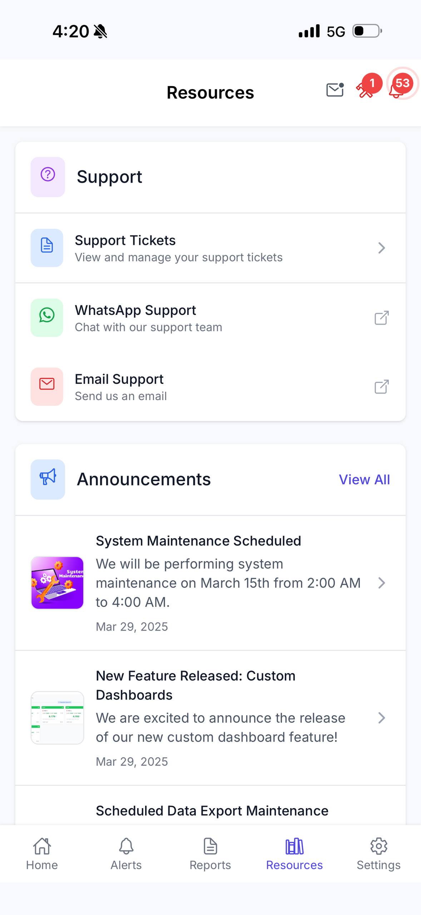Expand System Maintenance Scheduled chevron
The image size is (421, 915).
[381, 583]
